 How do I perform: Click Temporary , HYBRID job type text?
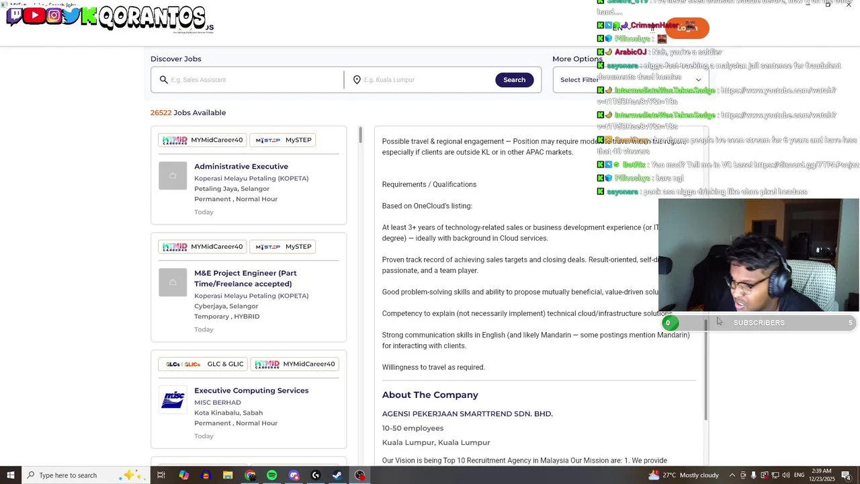pyautogui.click(x=227, y=317)
